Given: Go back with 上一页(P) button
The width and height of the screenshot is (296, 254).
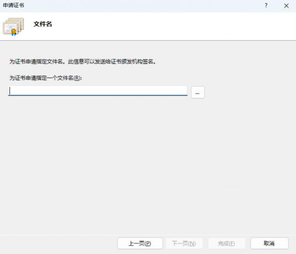Looking at the screenshot, I should [140, 243].
